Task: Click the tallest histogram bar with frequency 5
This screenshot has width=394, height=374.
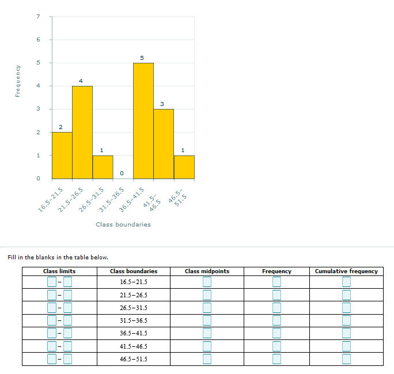Action: pos(143,121)
